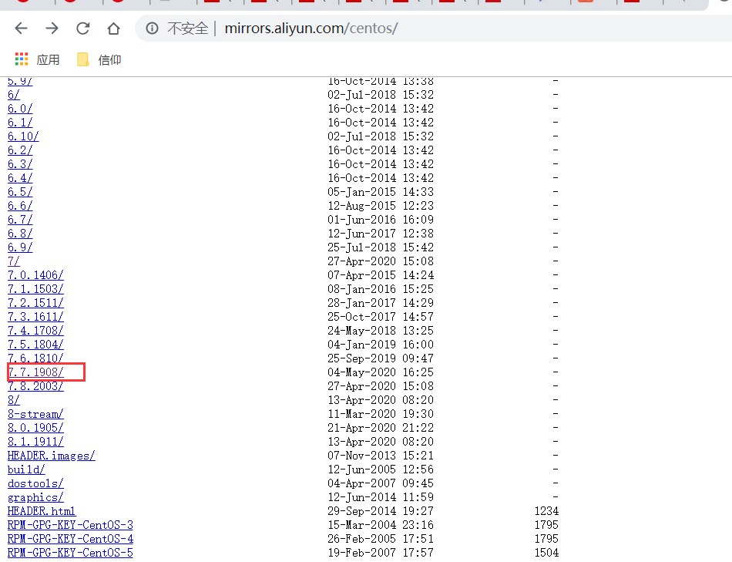Screen dimensions: 732x562
Task: Open the 7.3.1611/ directory
Action: click(35, 317)
